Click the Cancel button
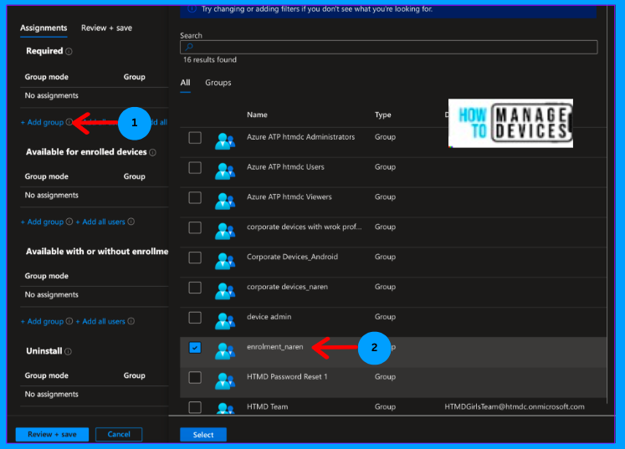Image resolution: width=625 pixels, height=449 pixels. click(119, 434)
